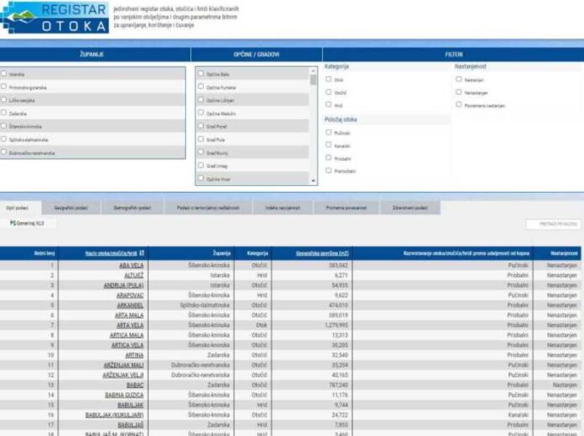Click the Excel icon beside Generiraj XLS
584x436 pixels.
coord(12,223)
